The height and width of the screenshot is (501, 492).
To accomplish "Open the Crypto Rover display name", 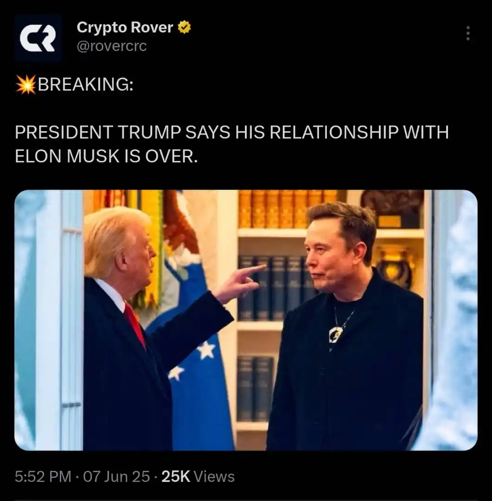I will (x=125, y=27).
